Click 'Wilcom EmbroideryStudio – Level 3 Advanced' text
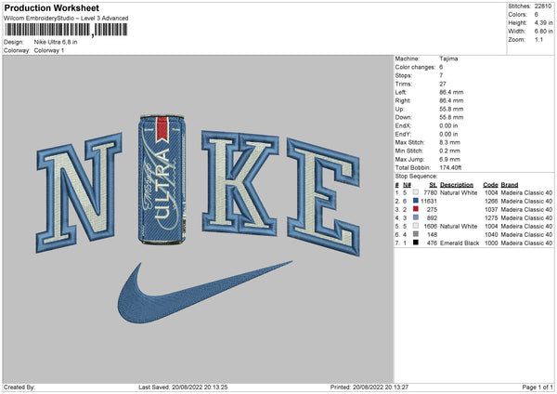The height and width of the screenshot is (394, 557). coord(66,19)
